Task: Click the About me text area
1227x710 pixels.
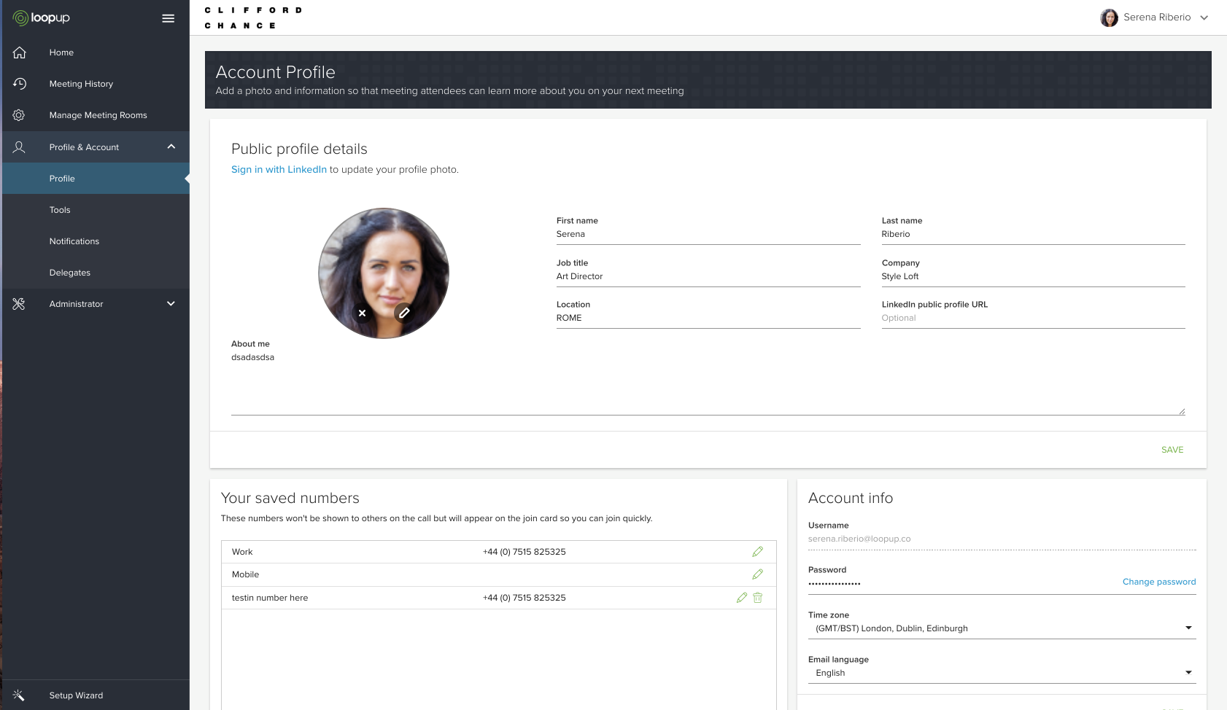Action: (708, 383)
